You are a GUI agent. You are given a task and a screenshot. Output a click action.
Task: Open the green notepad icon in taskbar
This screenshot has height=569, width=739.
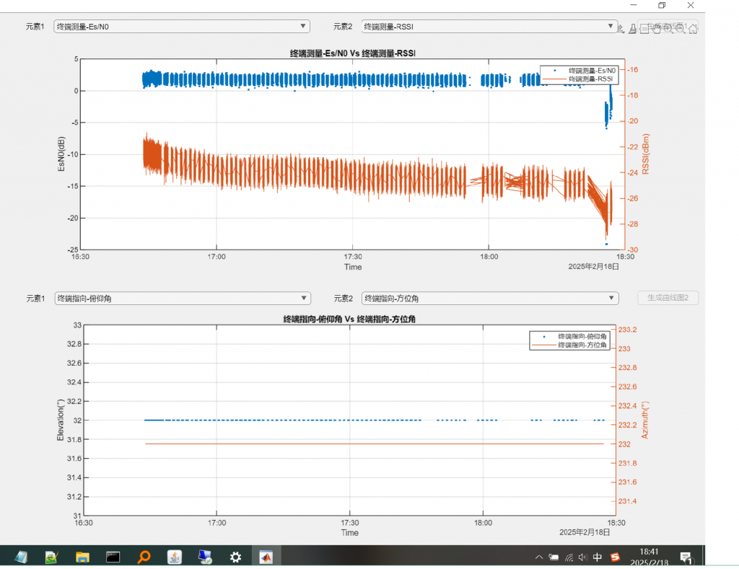(51, 557)
